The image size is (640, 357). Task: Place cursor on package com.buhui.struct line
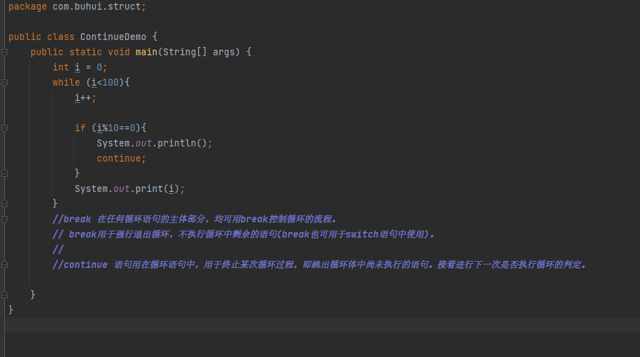(77, 6)
